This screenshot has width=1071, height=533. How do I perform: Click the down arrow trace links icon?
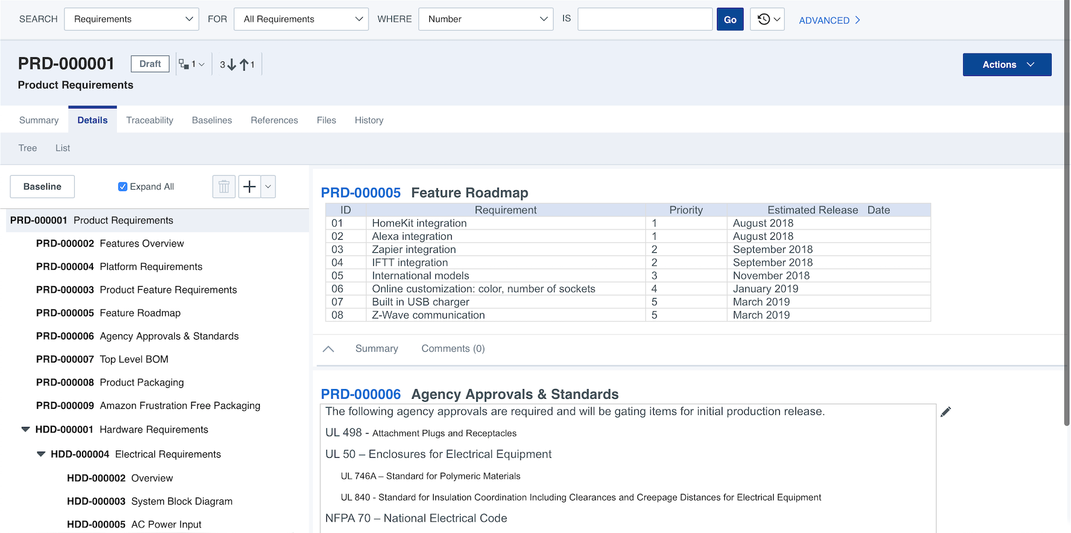(x=232, y=64)
